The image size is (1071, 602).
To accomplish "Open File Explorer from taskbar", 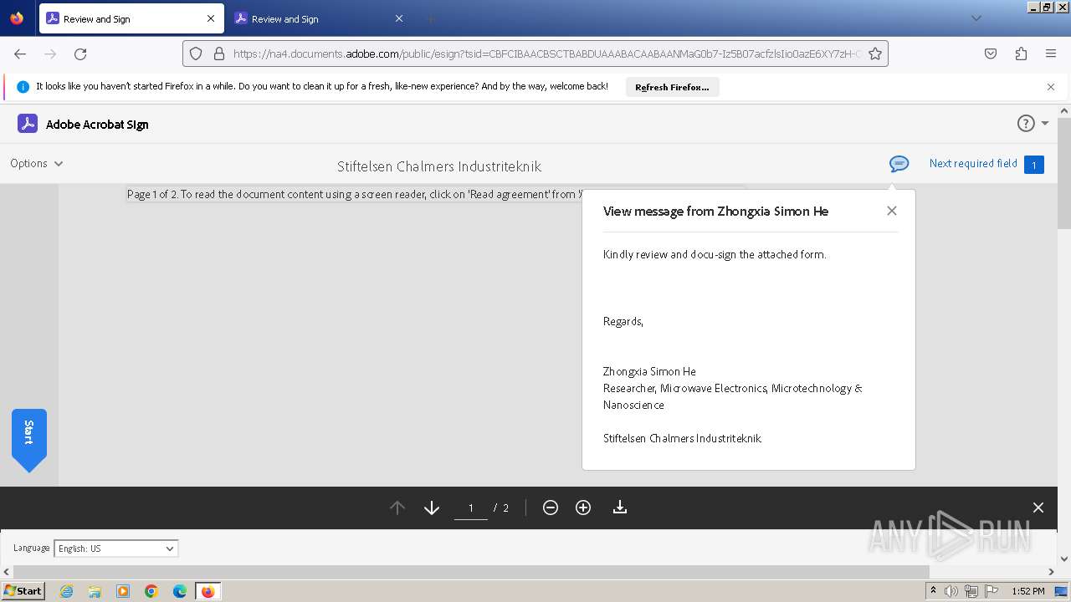I will 95,591.
